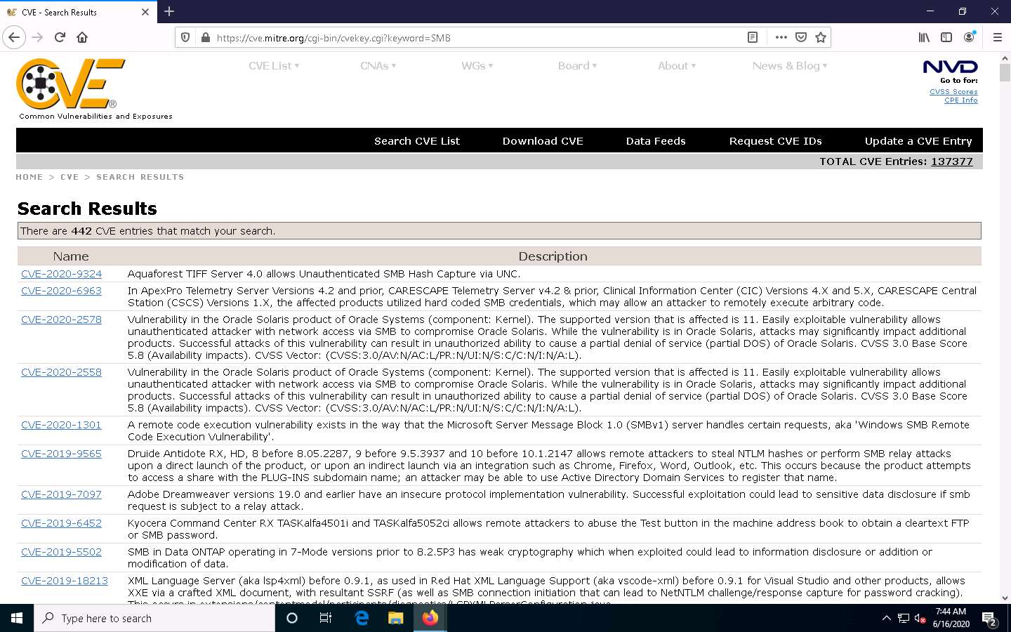Click total entries count 137377
Image resolution: width=1011 pixels, height=632 pixels.
[x=952, y=161]
